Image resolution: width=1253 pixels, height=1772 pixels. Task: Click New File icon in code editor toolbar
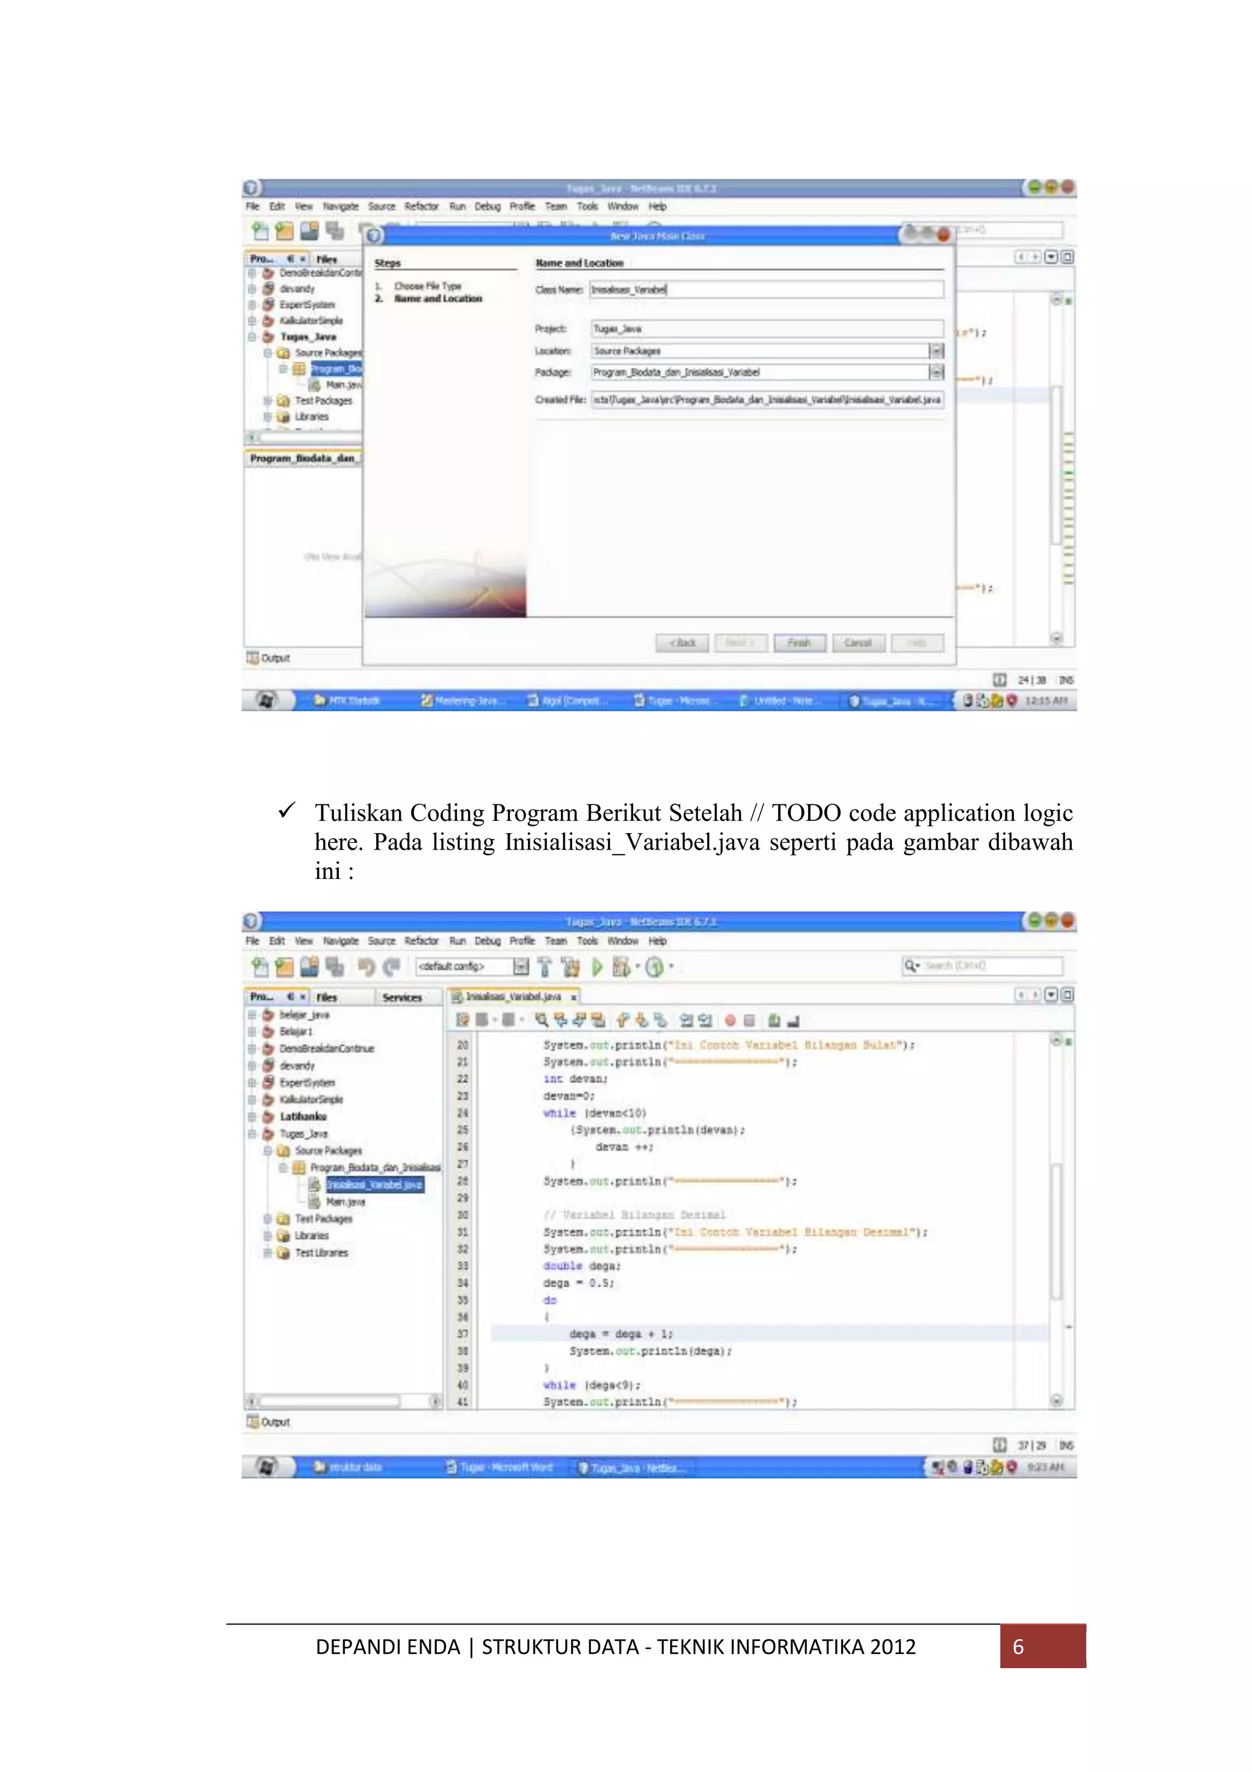tap(260, 966)
